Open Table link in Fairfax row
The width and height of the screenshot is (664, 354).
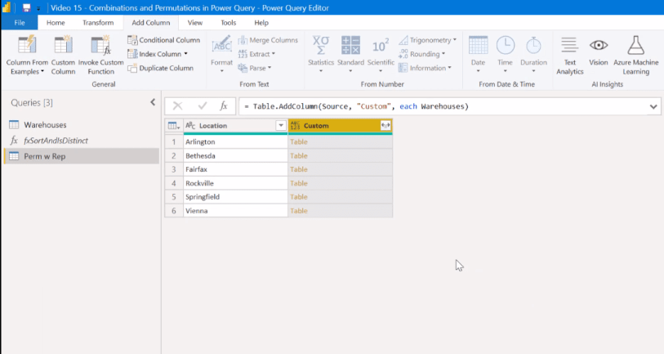pos(299,169)
